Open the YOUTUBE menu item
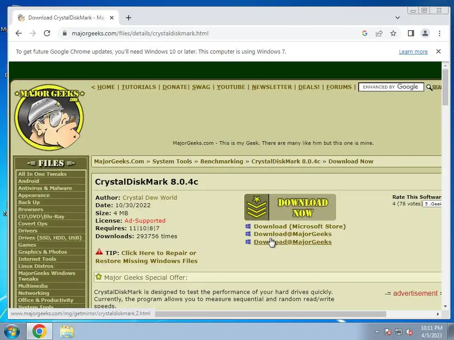Image resolution: width=454 pixels, height=340 pixels. (231, 87)
